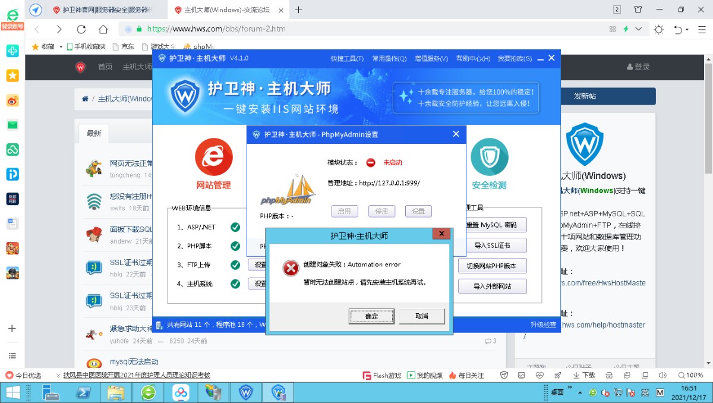
Task: Click the 网站管理 red IE icon
Action: coord(213,157)
